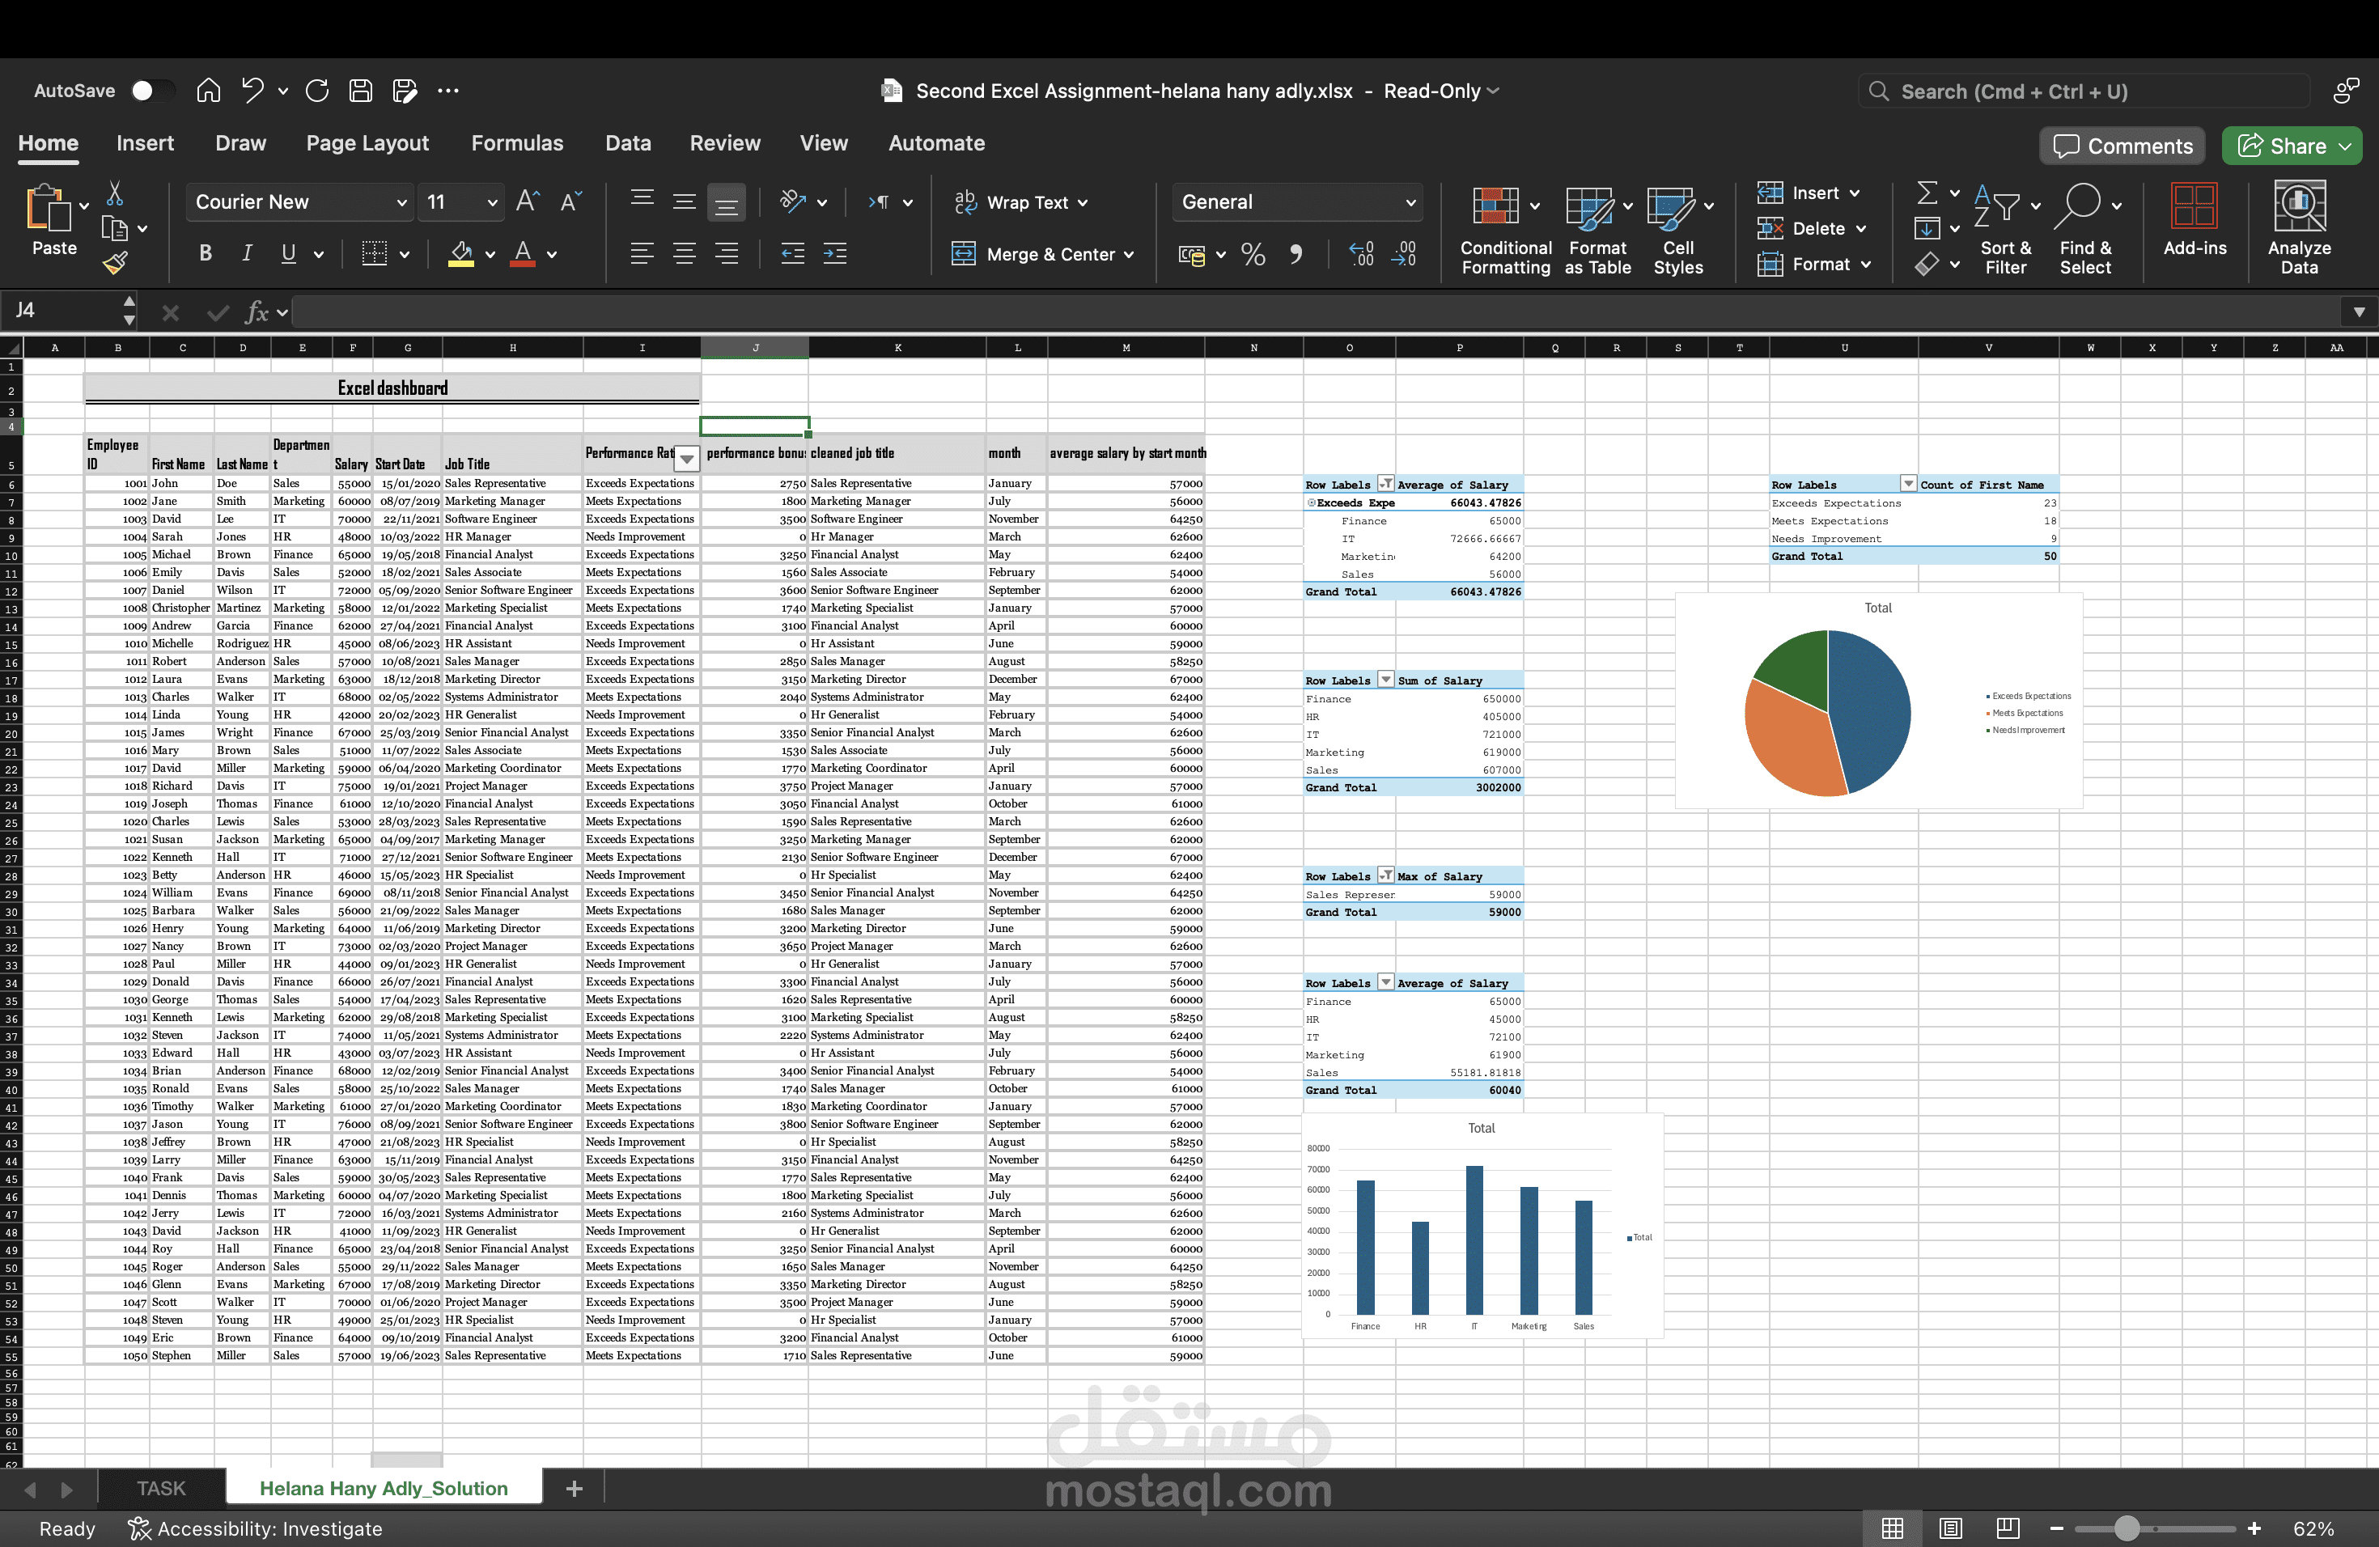Open the TASK sheet tab
Screen dimensions: 2379x1547
pyautogui.click(x=161, y=1488)
